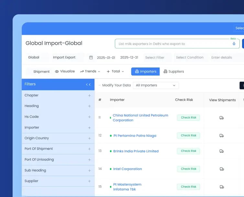Click the microphone icon in search box
The image size is (244, 197).
point(234,44)
